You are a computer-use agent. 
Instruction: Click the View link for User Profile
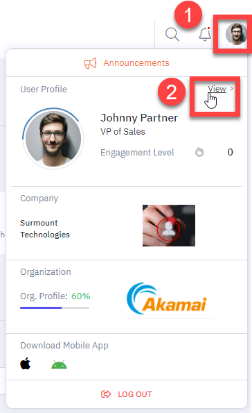coord(217,89)
